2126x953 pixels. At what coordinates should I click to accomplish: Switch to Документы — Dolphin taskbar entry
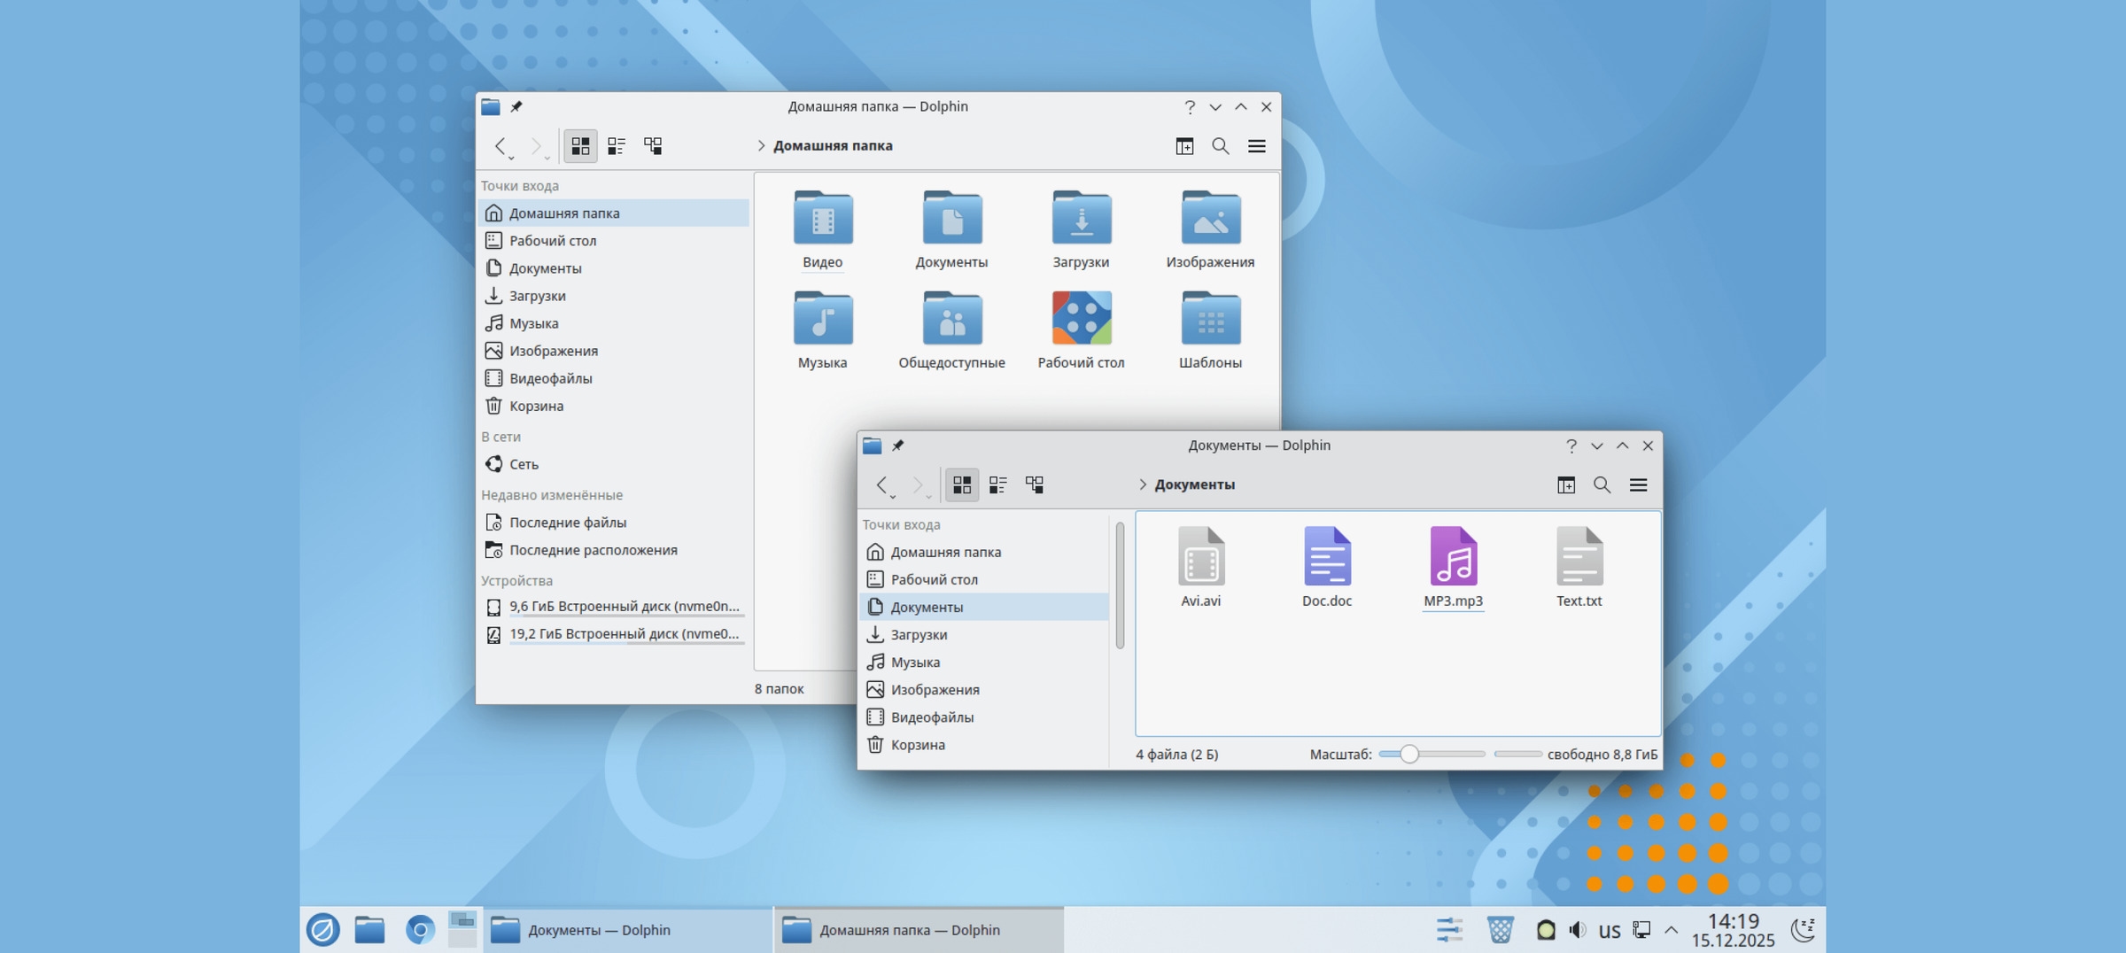click(628, 930)
